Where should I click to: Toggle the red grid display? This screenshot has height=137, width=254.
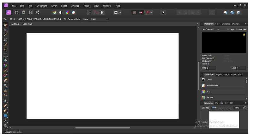(x=135, y=13)
